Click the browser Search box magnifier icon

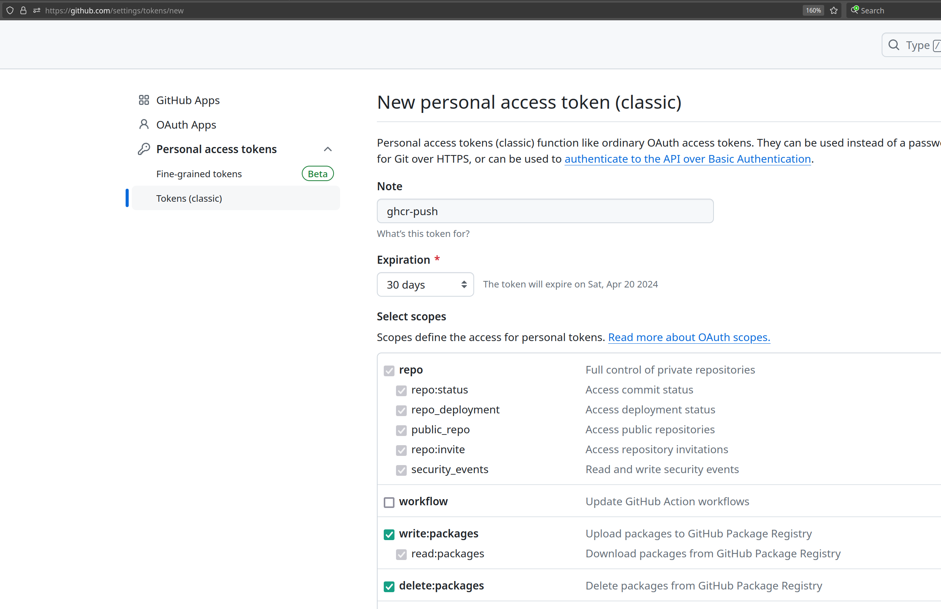tap(855, 10)
